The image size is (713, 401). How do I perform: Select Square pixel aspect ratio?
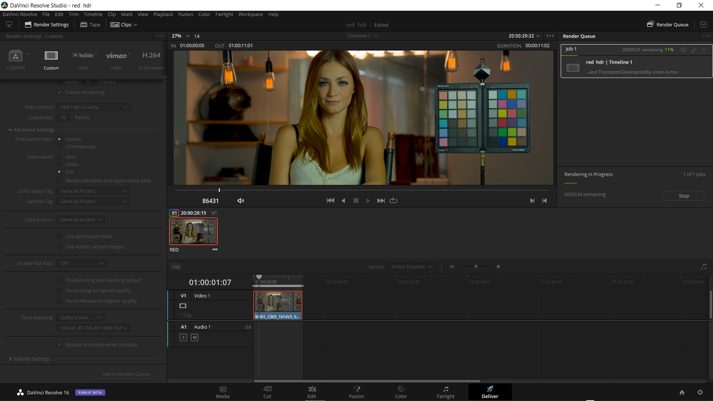point(60,139)
